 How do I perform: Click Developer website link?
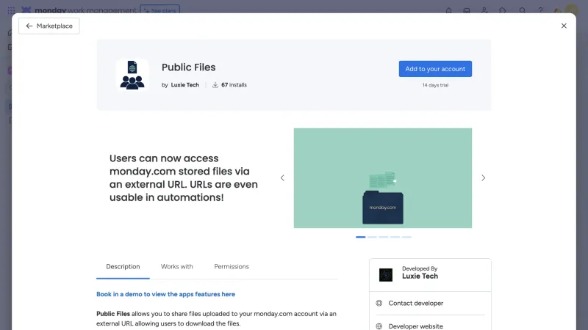tap(415, 326)
